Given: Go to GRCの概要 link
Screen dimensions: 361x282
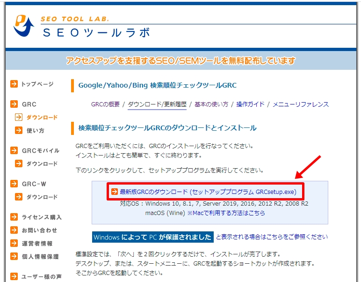Looking at the screenshot, I should (105, 104).
